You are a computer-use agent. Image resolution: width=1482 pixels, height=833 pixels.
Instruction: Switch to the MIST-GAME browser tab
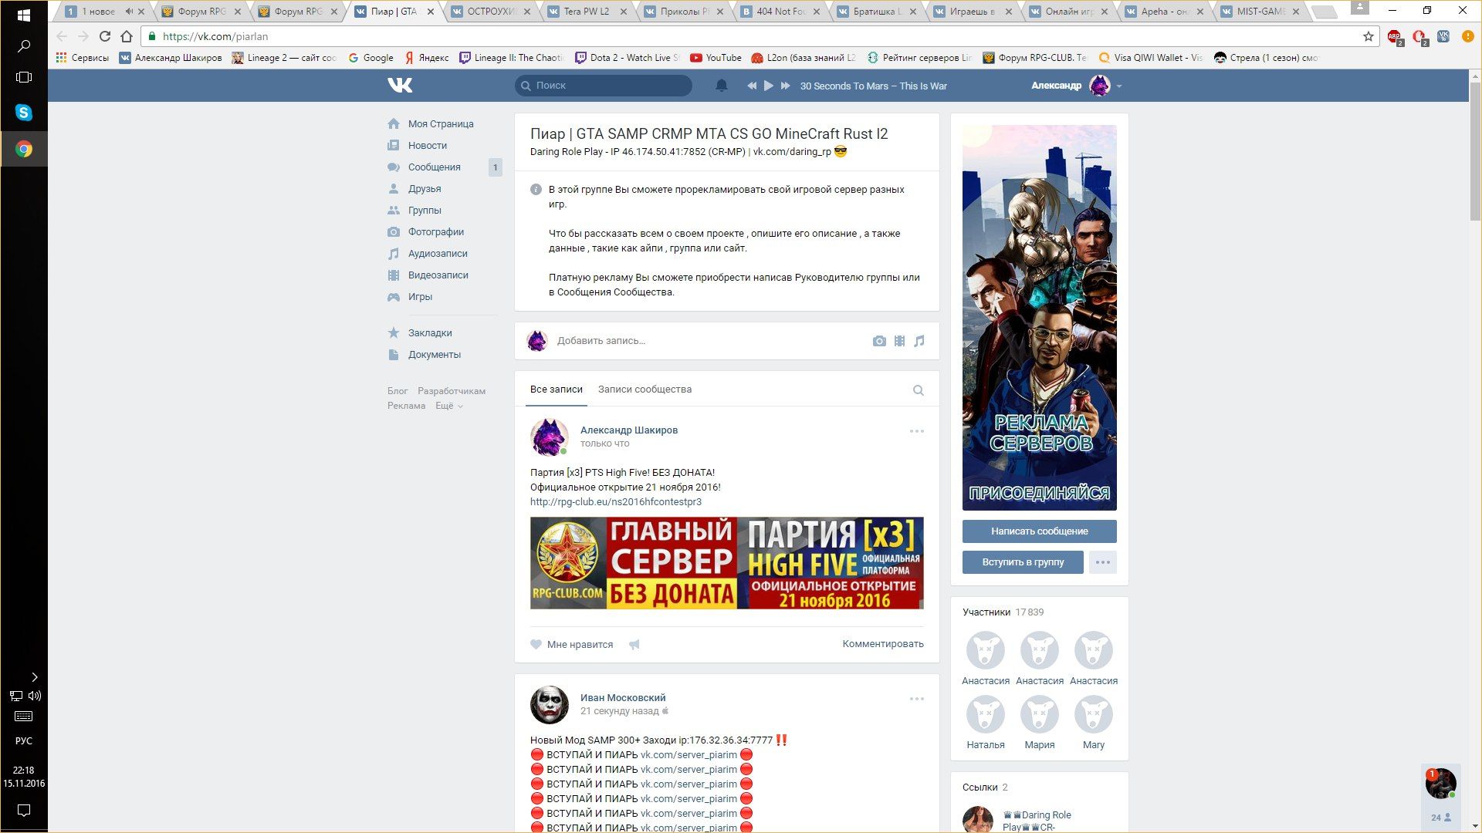[1262, 12]
